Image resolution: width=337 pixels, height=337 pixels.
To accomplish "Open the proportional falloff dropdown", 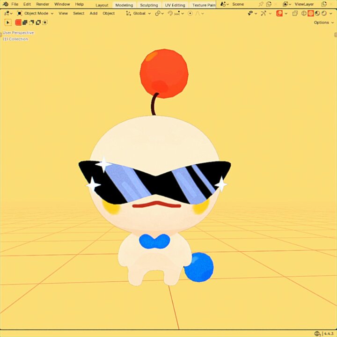I will 199,14.
